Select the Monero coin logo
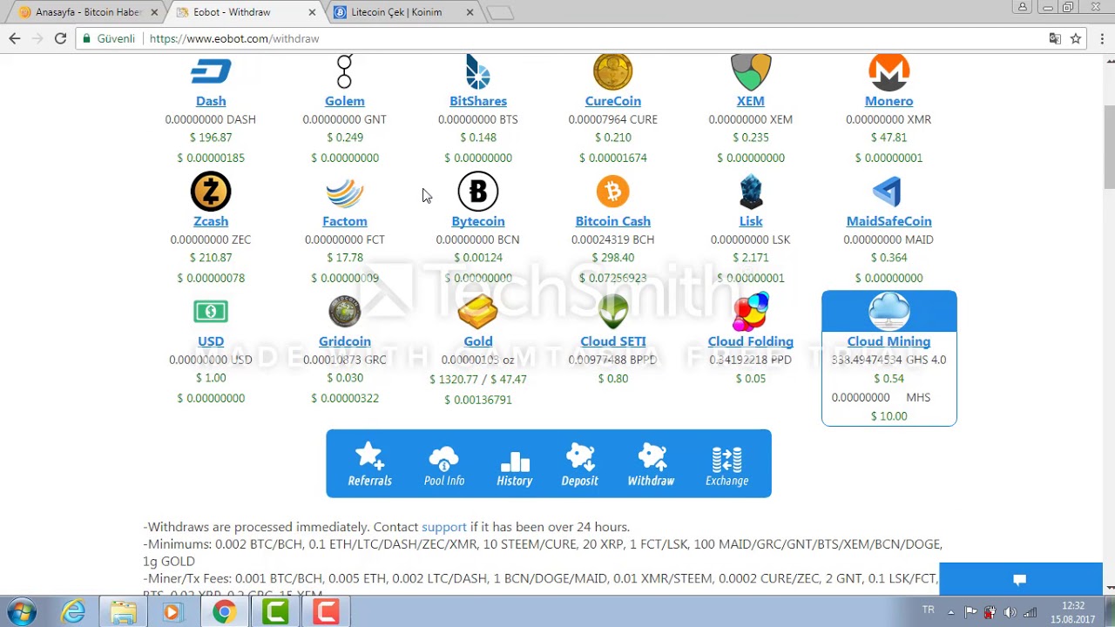Image resolution: width=1115 pixels, height=627 pixels. [889, 72]
